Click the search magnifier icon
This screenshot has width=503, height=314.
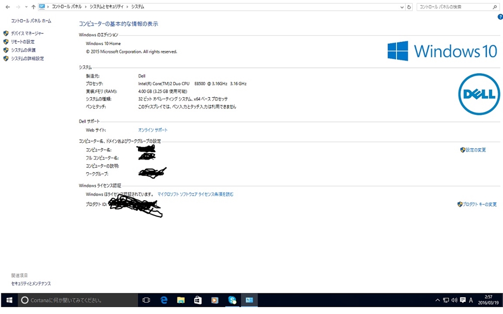495,7
